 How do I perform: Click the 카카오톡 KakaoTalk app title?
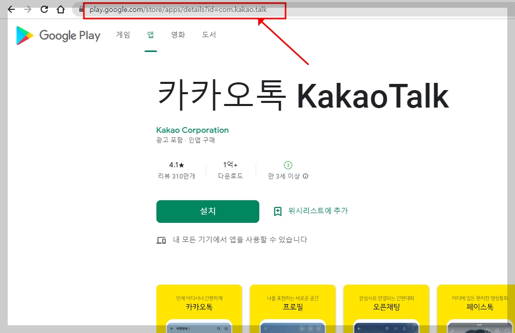(303, 95)
